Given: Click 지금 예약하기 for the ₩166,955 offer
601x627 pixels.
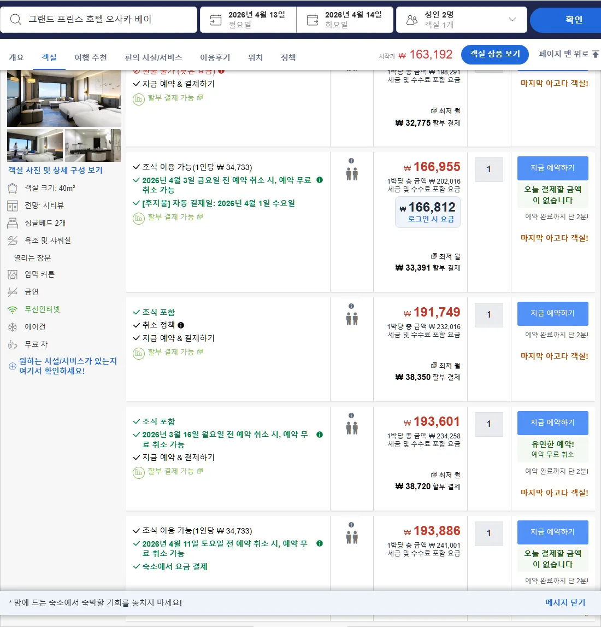Looking at the screenshot, I should (553, 168).
